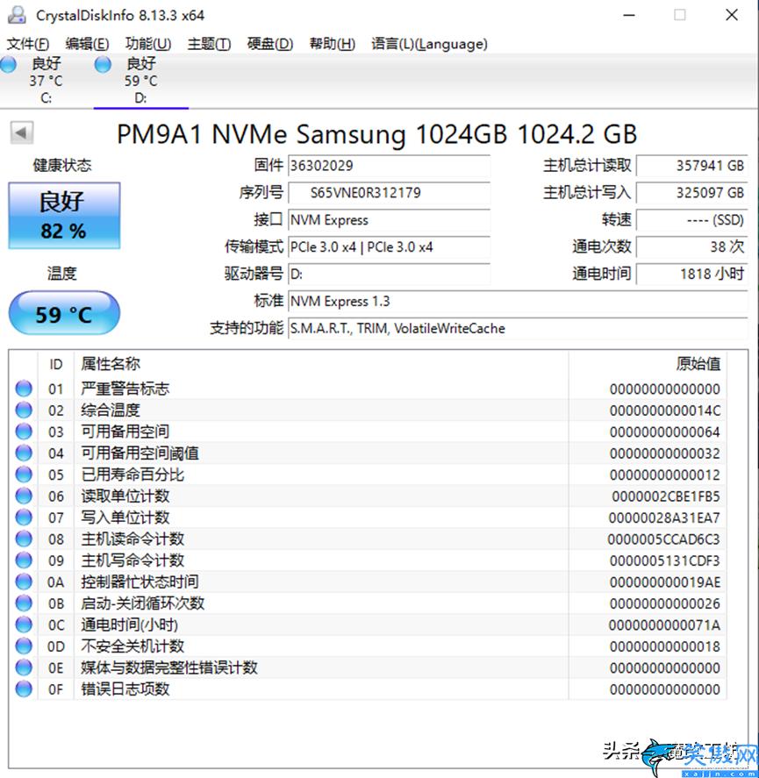Select the 已用寿命百分比 attribute name
The height and width of the screenshot is (778, 759).
pos(132,475)
